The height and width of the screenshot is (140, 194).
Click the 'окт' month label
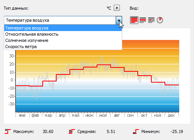(144, 115)
